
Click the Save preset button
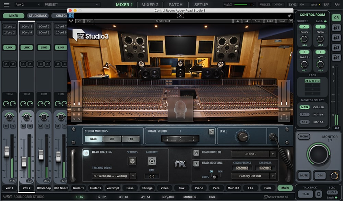(x=282, y=21)
